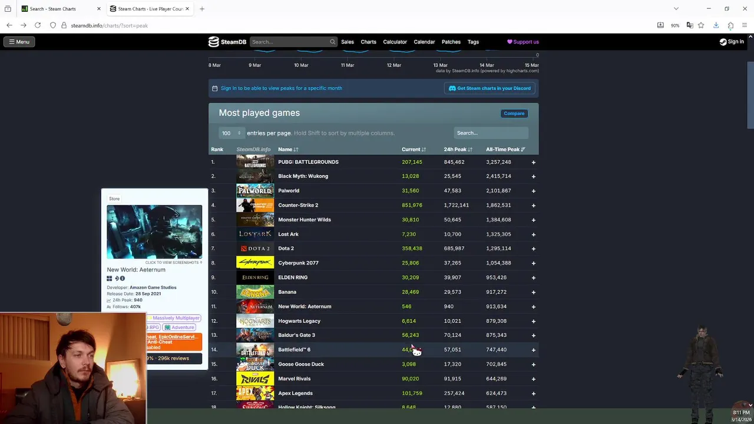This screenshot has height=424, width=754.
Task: Click the table filter Search field
Action: (491, 133)
